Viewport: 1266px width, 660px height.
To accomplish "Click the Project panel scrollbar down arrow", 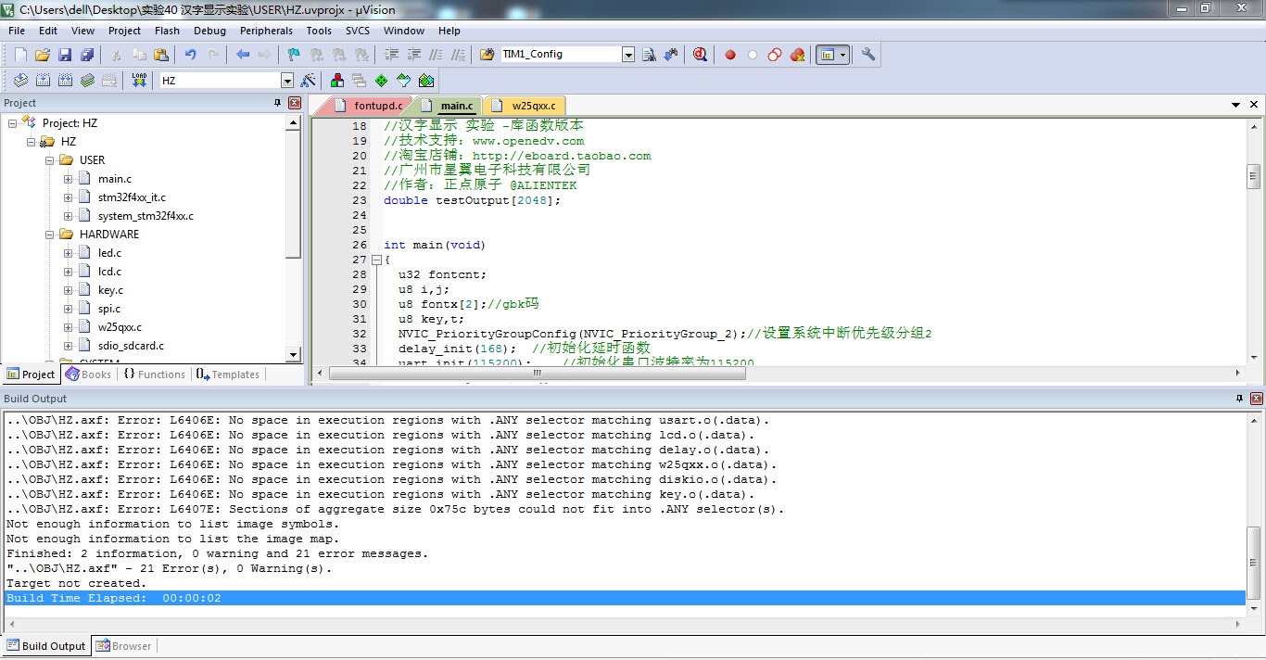I will (294, 354).
